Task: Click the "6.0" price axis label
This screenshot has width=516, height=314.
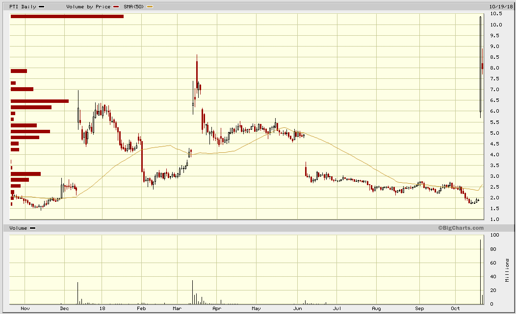Action: point(494,111)
